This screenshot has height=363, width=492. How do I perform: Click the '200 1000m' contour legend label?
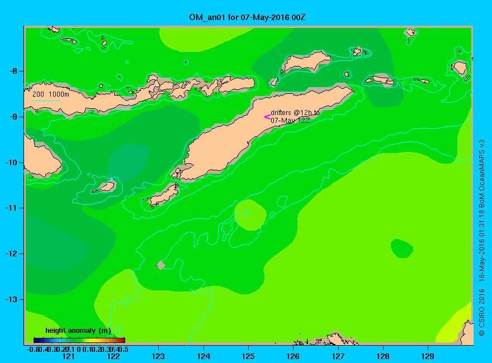coord(51,94)
